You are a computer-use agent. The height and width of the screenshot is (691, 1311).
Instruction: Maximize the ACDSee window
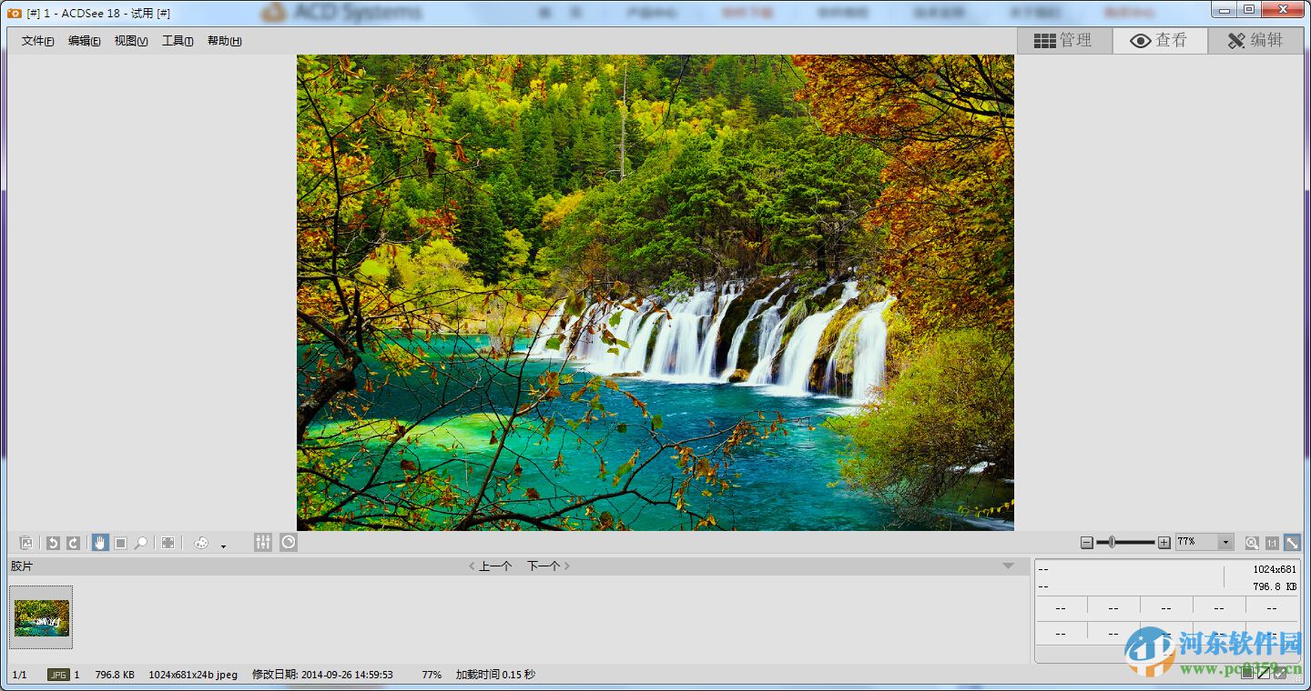click(1248, 9)
